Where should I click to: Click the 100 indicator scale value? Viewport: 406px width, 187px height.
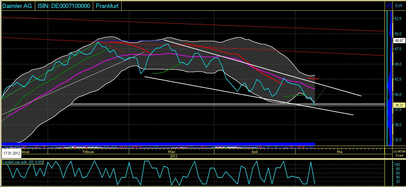tap(398, 164)
